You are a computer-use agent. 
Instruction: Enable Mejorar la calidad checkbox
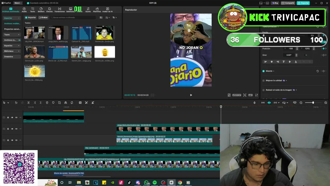click(263, 81)
